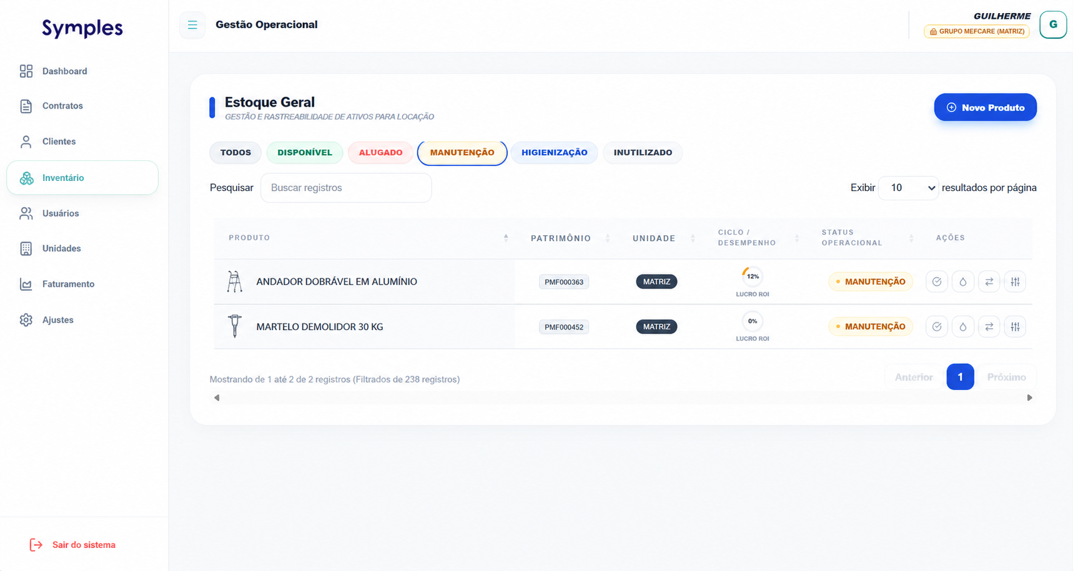Click check-circle action for Martelo Demolidor
1073x571 pixels.
coord(937,327)
